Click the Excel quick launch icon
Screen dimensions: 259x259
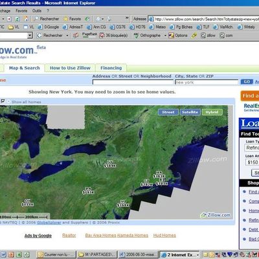pos(19,255)
